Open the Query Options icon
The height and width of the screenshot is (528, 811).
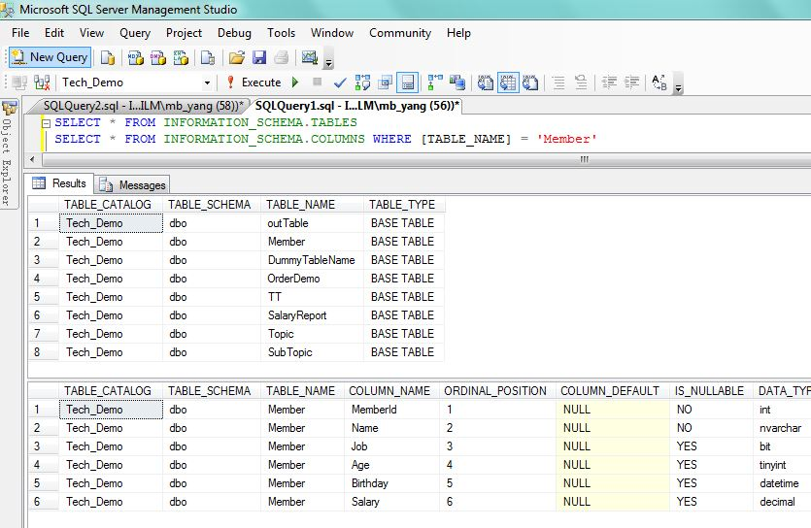click(x=385, y=82)
